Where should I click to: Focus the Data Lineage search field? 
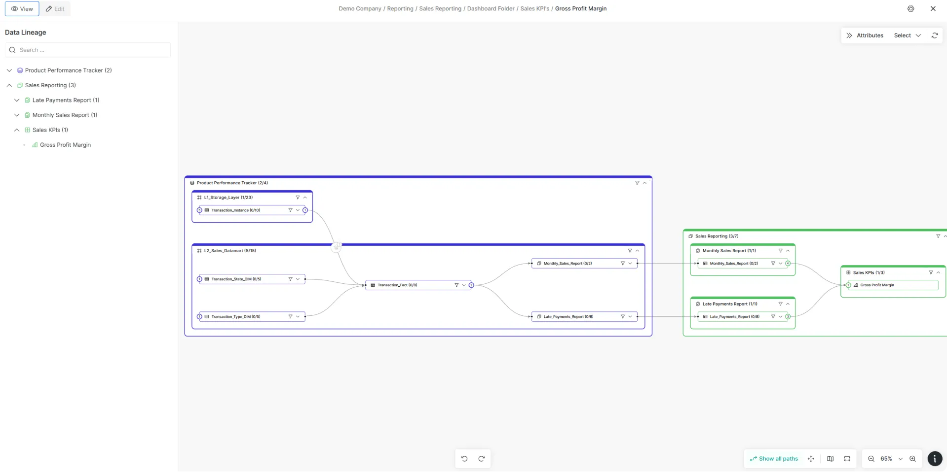click(x=88, y=50)
